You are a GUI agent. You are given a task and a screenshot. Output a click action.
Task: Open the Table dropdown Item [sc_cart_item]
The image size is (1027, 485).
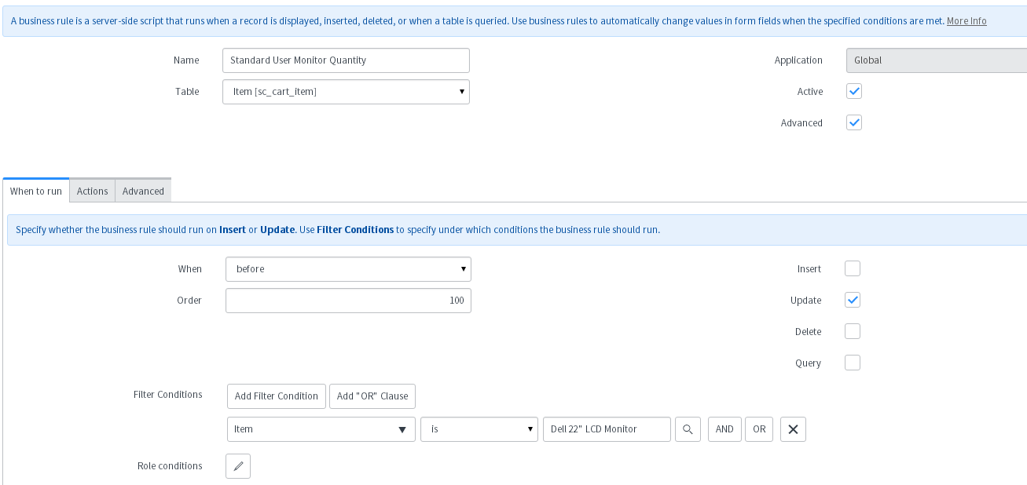coord(346,92)
